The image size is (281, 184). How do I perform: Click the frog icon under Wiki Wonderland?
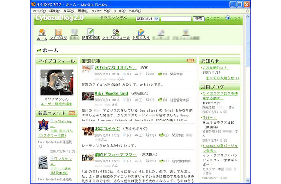click(160, 100)
